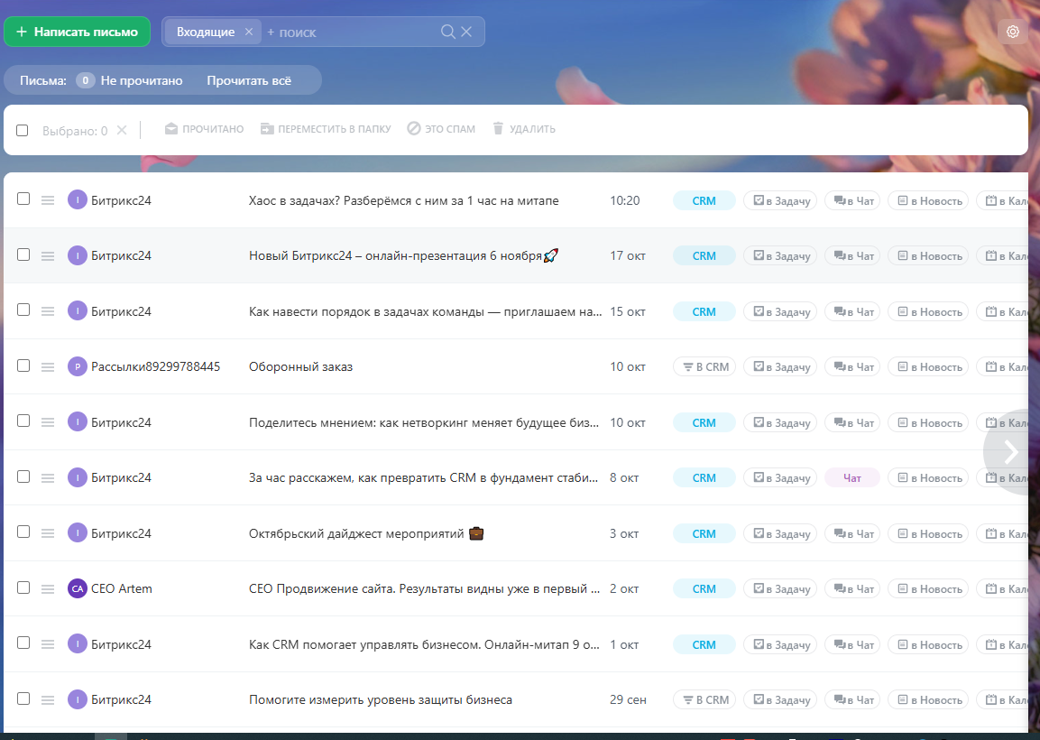Click the sender name Рассылки89299788445

(x=155, y=366)
